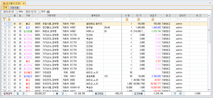Click the lock icon in 공급가 filter cell

153,19
